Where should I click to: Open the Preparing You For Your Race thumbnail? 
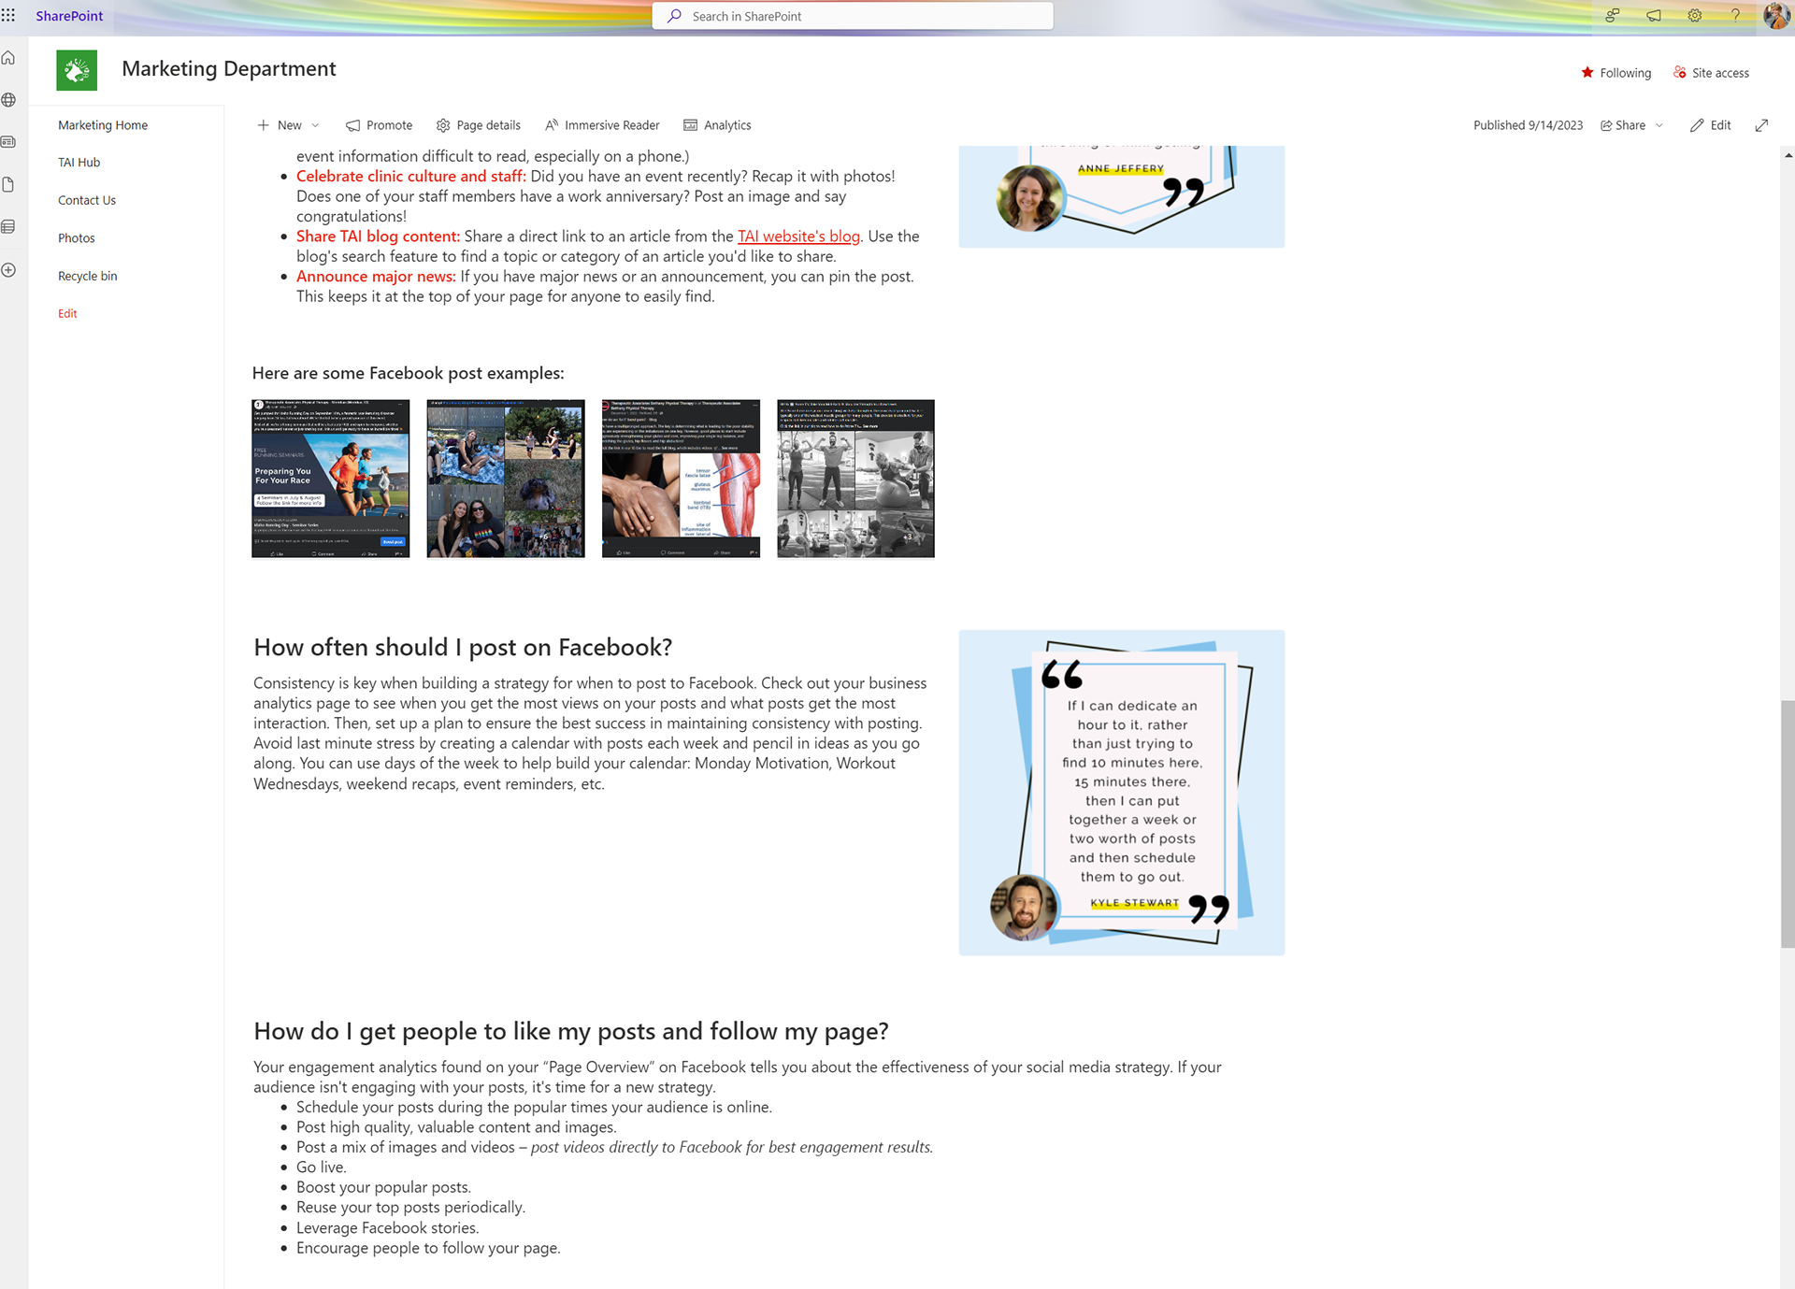tap(330, 479)
